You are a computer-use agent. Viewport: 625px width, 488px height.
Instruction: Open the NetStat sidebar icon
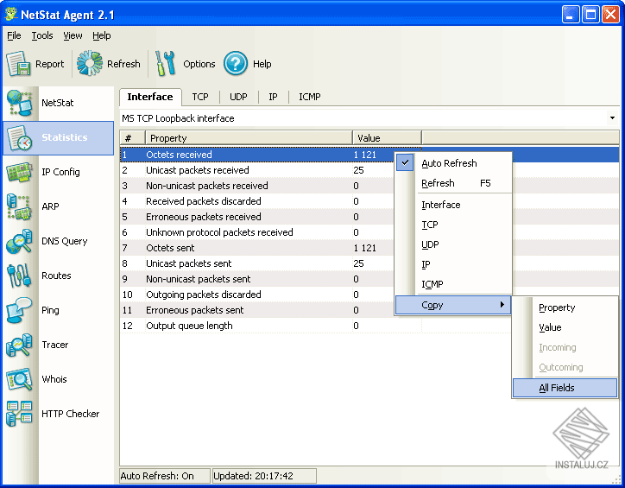pos(20,103)
